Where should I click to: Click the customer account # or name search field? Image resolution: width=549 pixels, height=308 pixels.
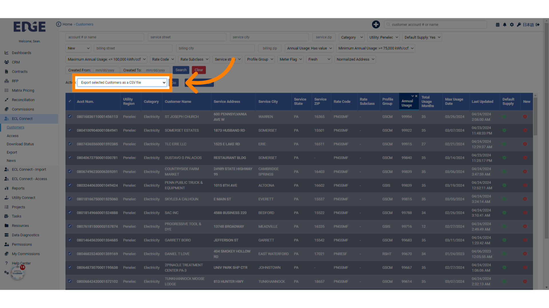[435, 25]
